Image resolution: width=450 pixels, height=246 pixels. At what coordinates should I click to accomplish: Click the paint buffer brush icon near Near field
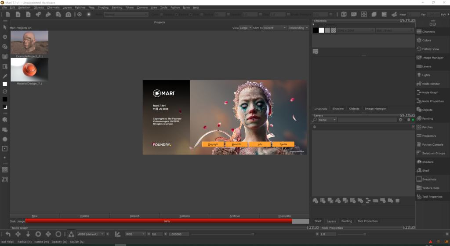(394, 15)
